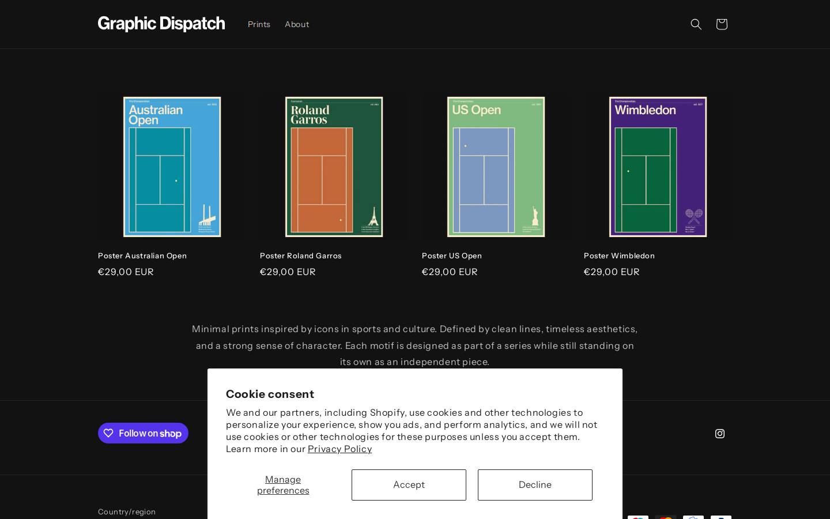This screenshot has height=519, width=830.
Task: Click the Minimal prints description paragraph
Action: point(415,345)
